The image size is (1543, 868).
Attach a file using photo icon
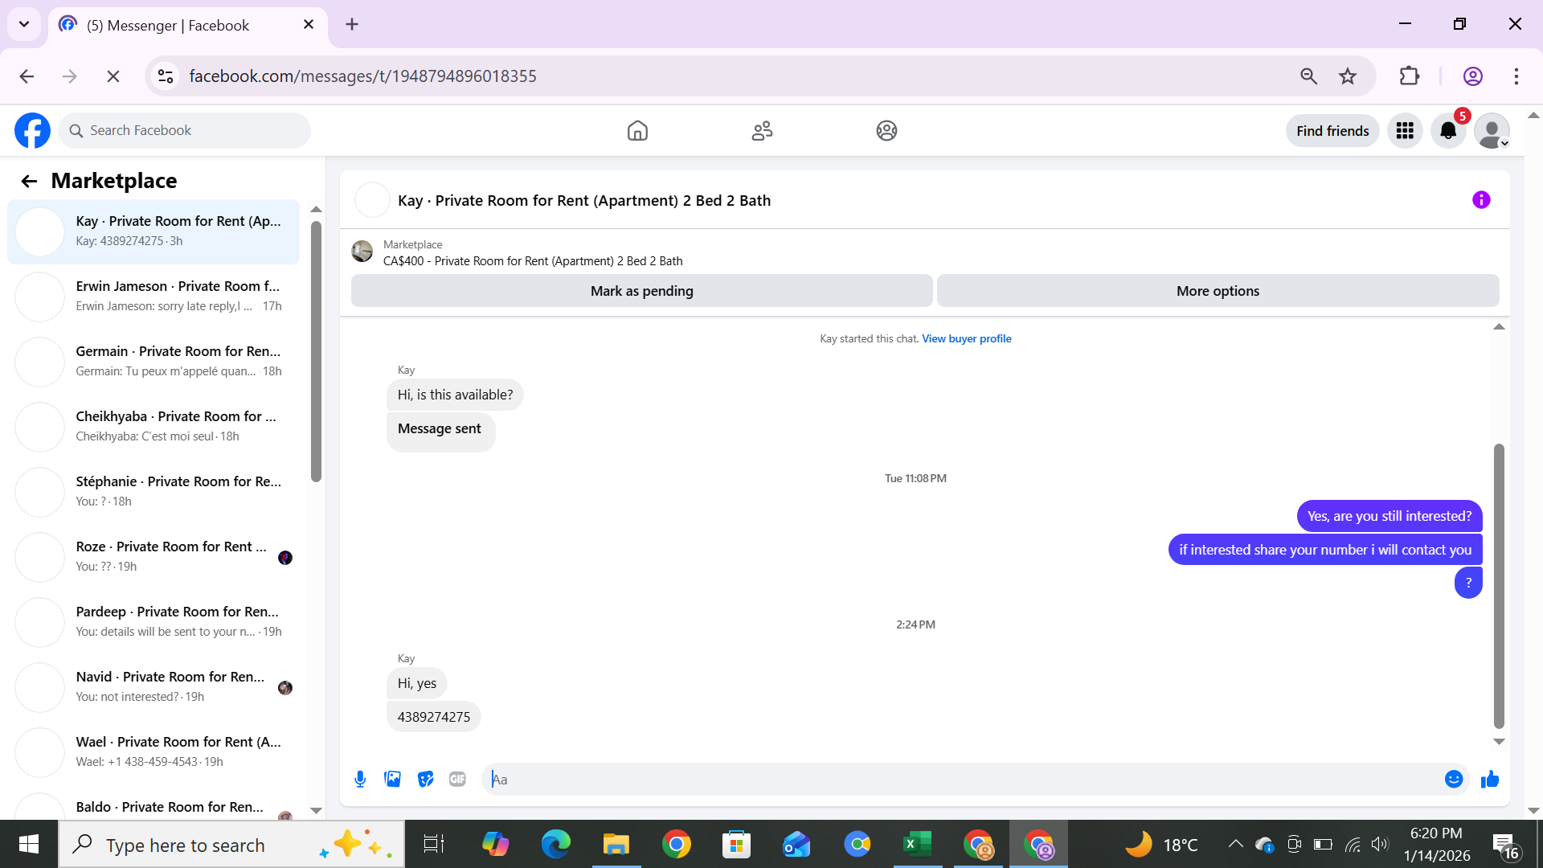coord(392,779)
